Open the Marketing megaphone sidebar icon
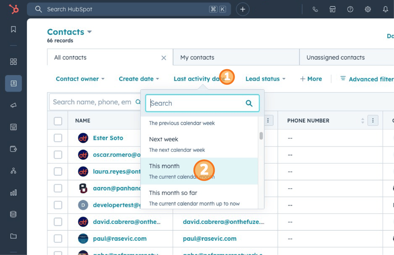 coord(13,105)
